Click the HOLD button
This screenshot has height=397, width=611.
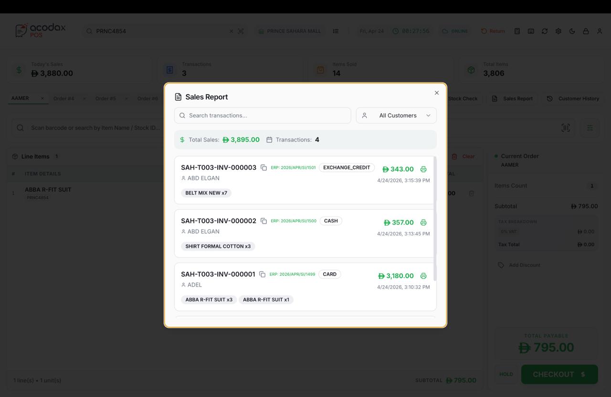tap(506, 374)
